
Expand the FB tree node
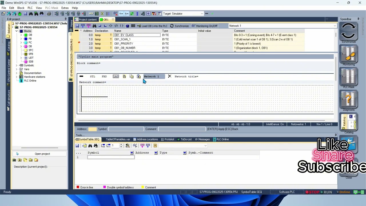pos(21,39)
